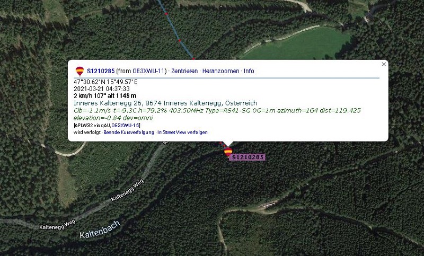424x256 pixels.
Task: Click the upper Kaltenegg Weg road label
Action: click(x=127, y=191)
